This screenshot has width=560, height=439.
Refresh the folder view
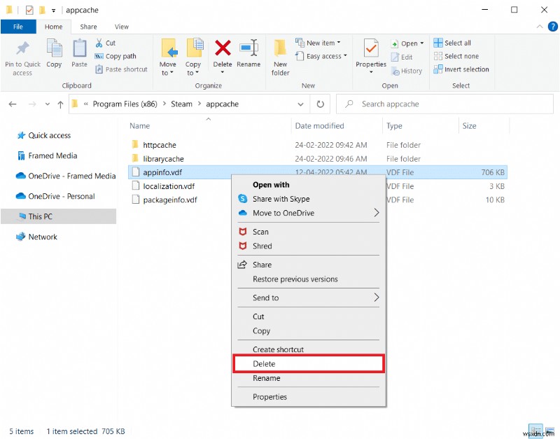tap(321, 104)
